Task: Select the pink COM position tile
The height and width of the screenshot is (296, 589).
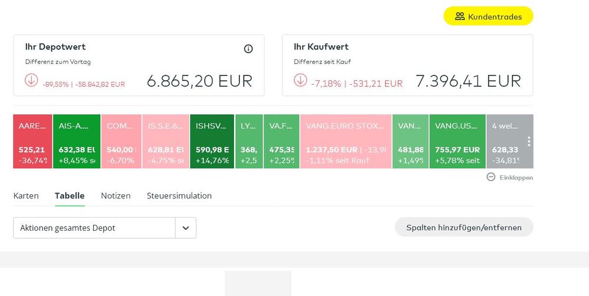Action: pyautogui.click(x=121, y=141)
